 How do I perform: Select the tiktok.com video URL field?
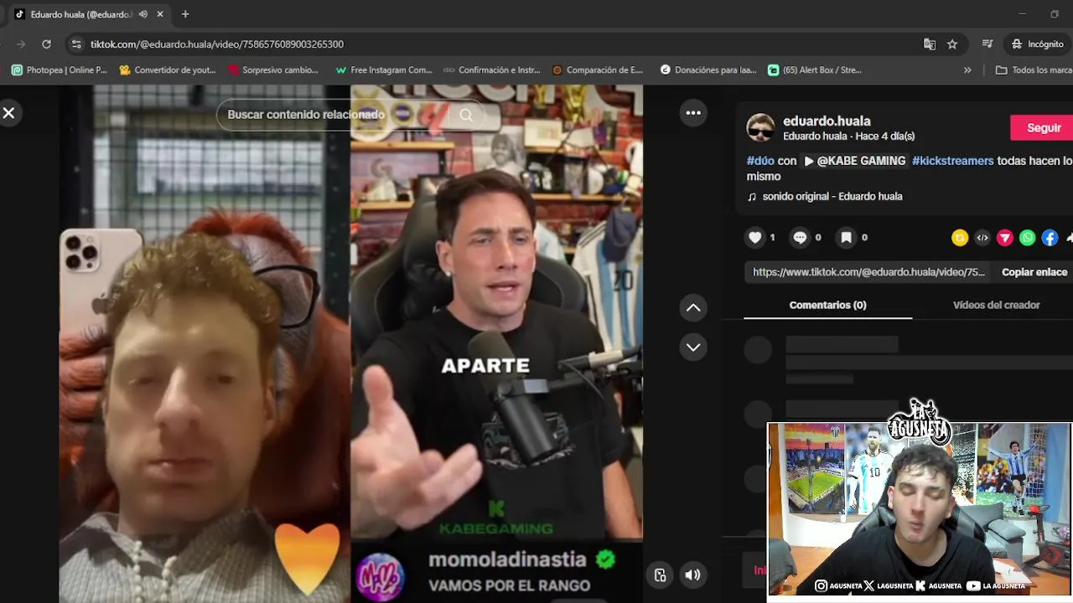click(x=868, y=272)
